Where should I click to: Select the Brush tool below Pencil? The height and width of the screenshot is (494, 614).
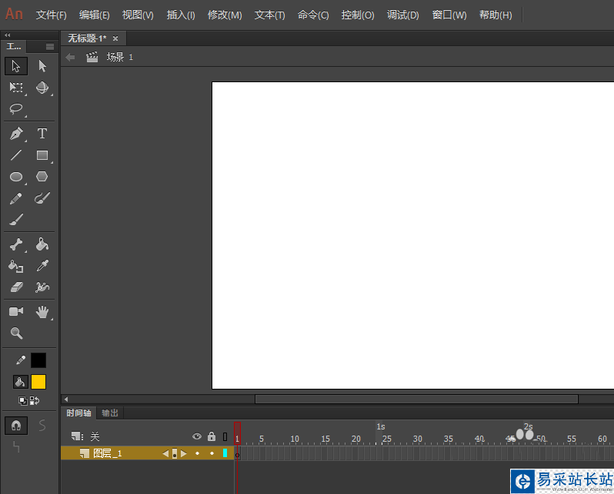(x=16, y=220)
